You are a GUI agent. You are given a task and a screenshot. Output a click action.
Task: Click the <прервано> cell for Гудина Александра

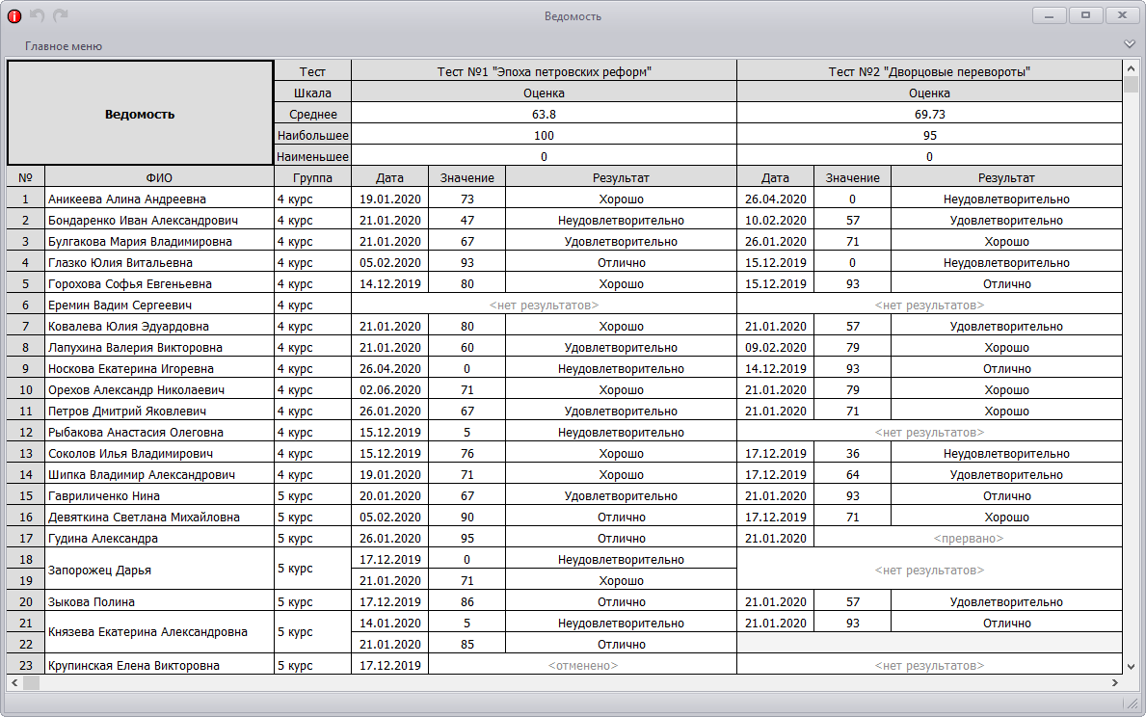(x=968, y=537)
